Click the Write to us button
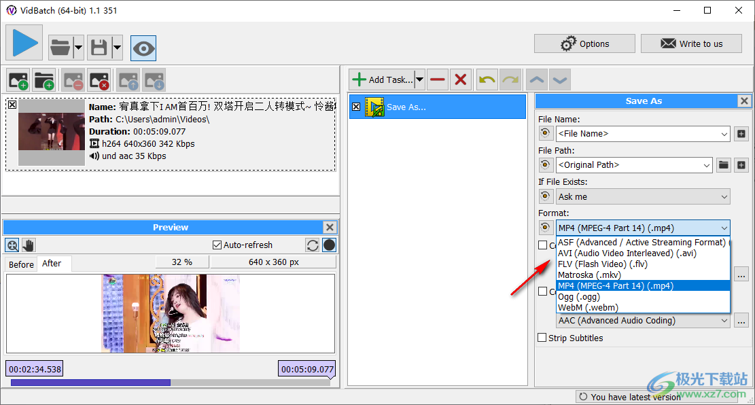Viewport: 755px width, 405px height. [x=691, y=43]
